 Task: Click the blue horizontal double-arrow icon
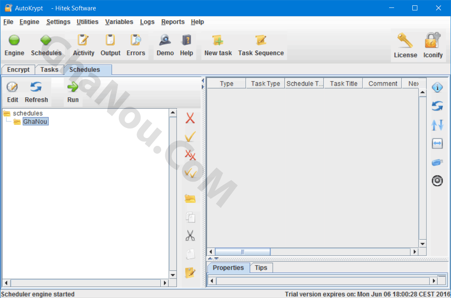pos(437,143)
